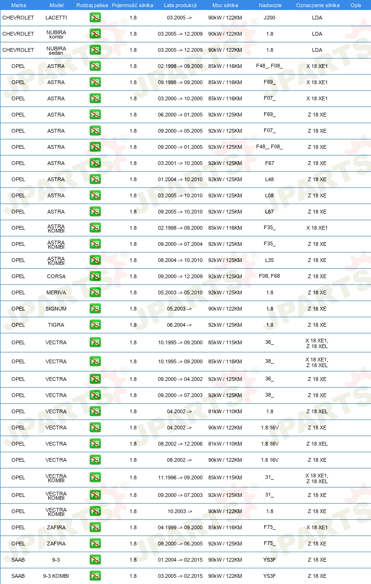Click the fuel type icon in the CHEVROLET LACETTI row
Image resolution: width=371 pixels, height=584 pixels.
[x=95, y=18]
